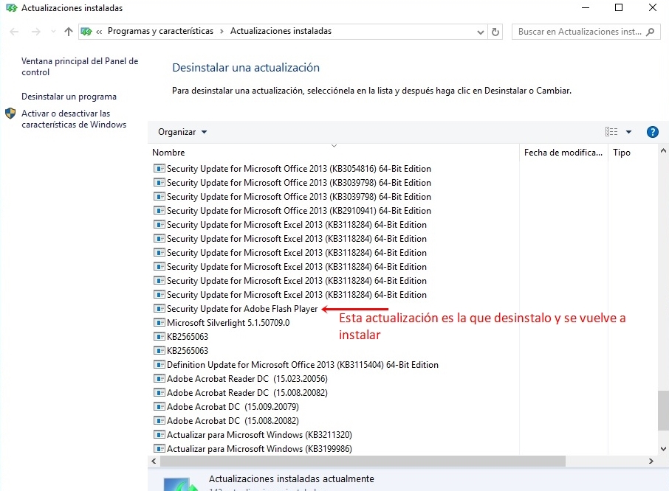
Task: Open Ventana principal del Panel de control
Action: (80, 66)
